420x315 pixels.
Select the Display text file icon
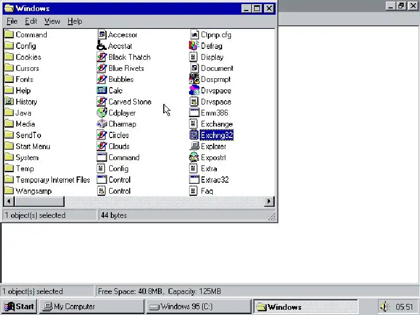point(194,57)
